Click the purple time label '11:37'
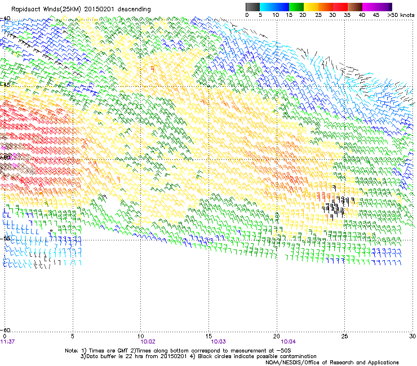The image size is (417, 366). point(7,342)
